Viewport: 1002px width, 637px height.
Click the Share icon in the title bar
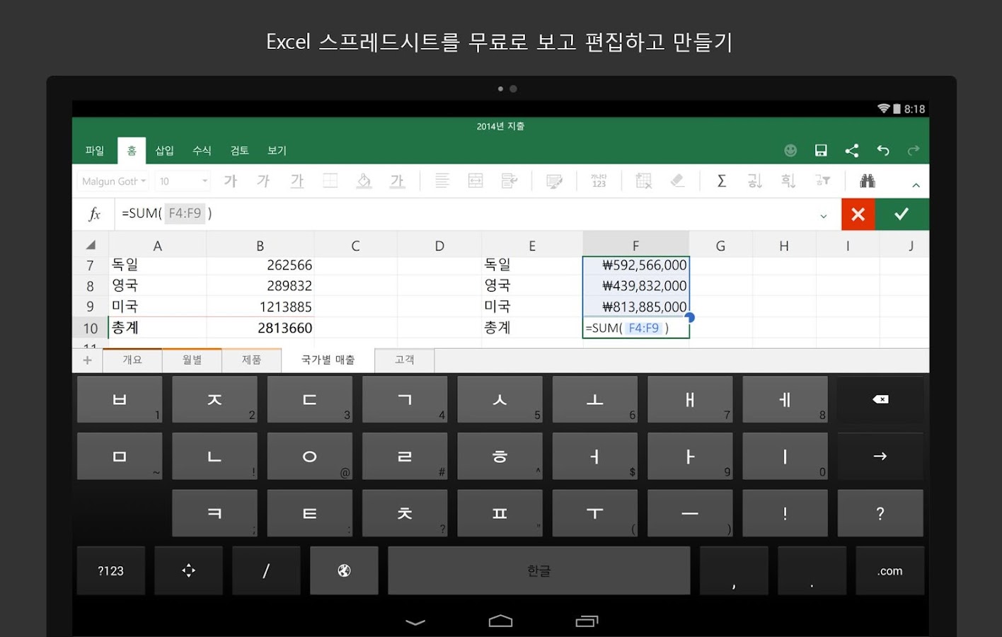[852, 150]
